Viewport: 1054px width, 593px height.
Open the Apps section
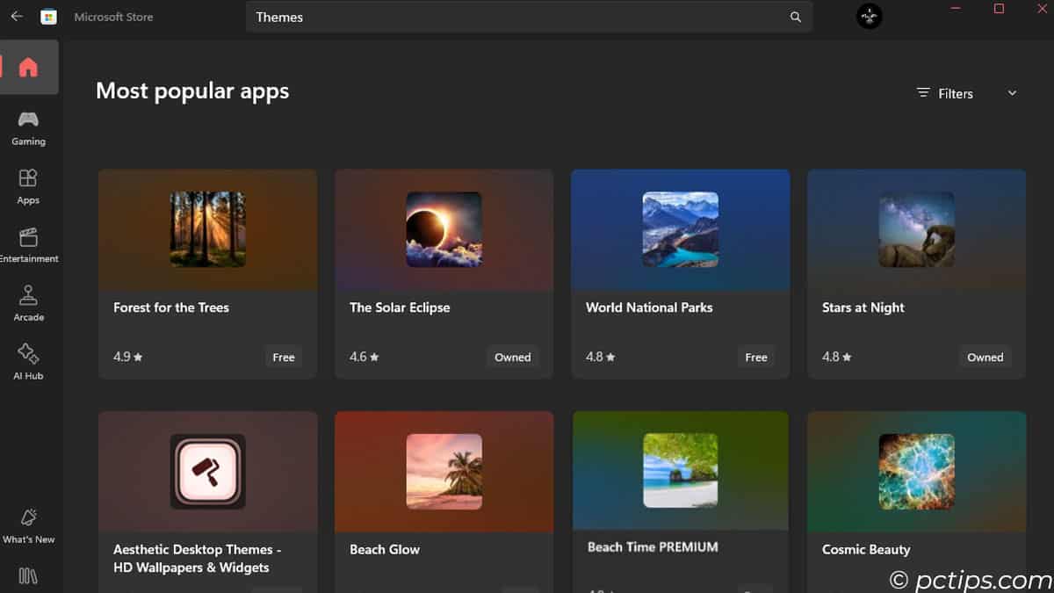point(29,180)
